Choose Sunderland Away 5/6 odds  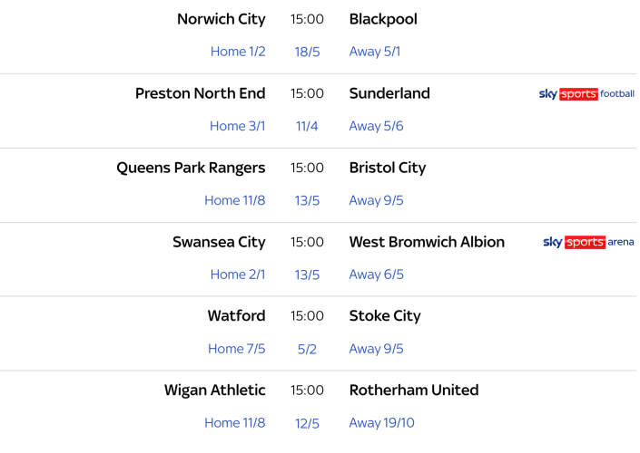click(x=377, y=126)
